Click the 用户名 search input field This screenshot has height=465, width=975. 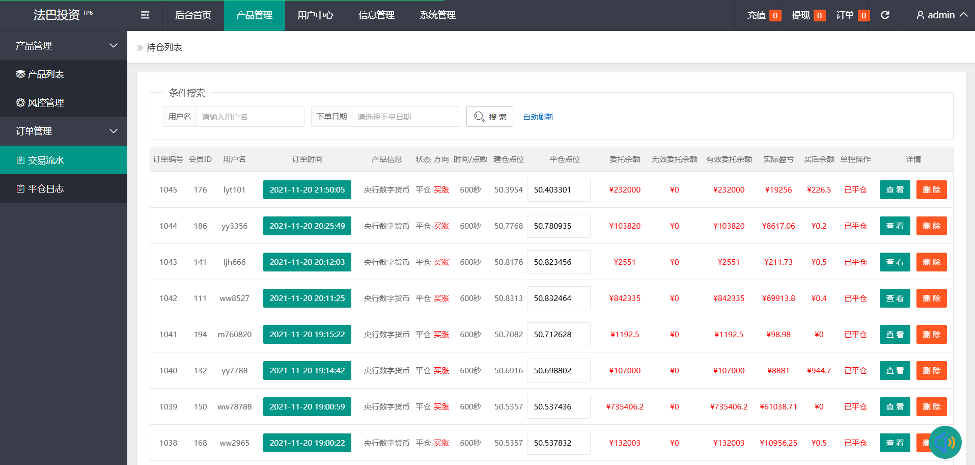click(250, 117)
